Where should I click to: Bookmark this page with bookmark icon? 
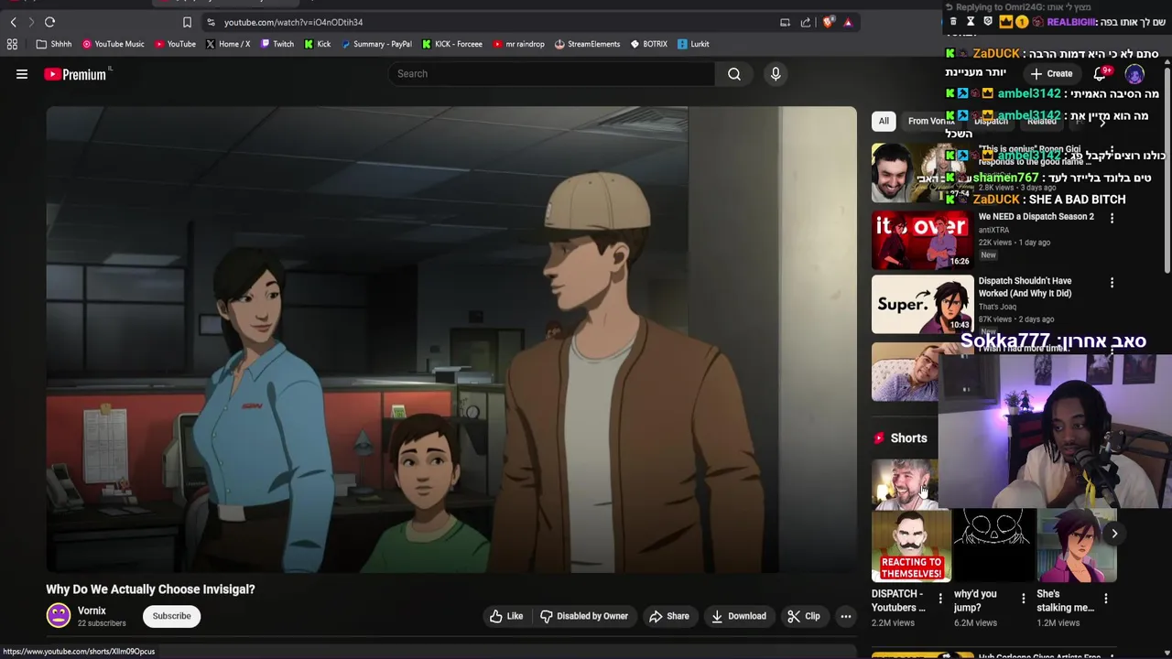(x=187, y=22)
